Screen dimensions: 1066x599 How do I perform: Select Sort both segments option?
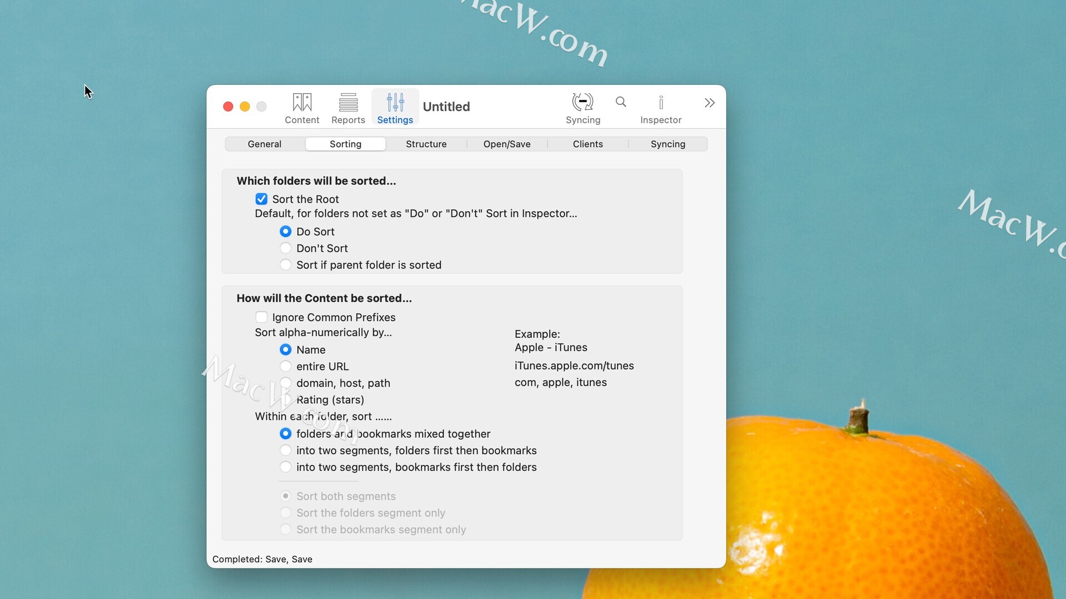pyautogui.click(x=285, y=496)
